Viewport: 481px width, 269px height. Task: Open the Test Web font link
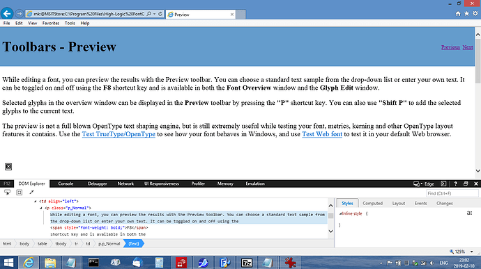pos(322,134)
